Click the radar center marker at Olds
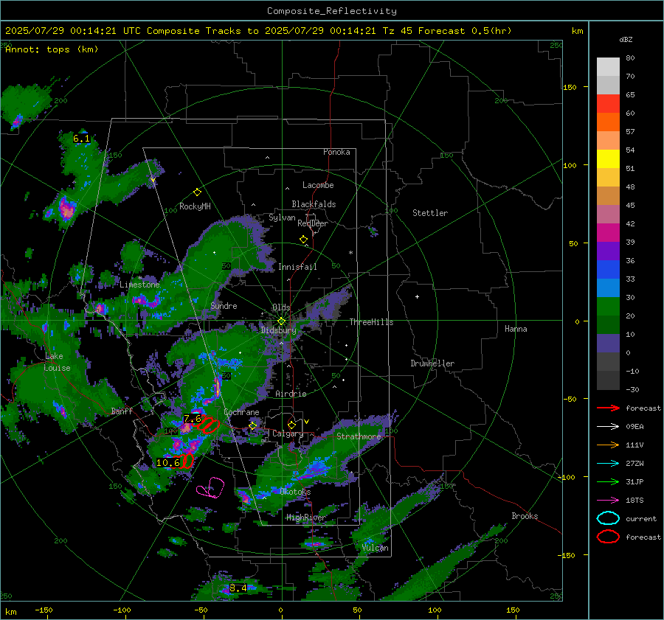664x620 pixels. [282, 321]
